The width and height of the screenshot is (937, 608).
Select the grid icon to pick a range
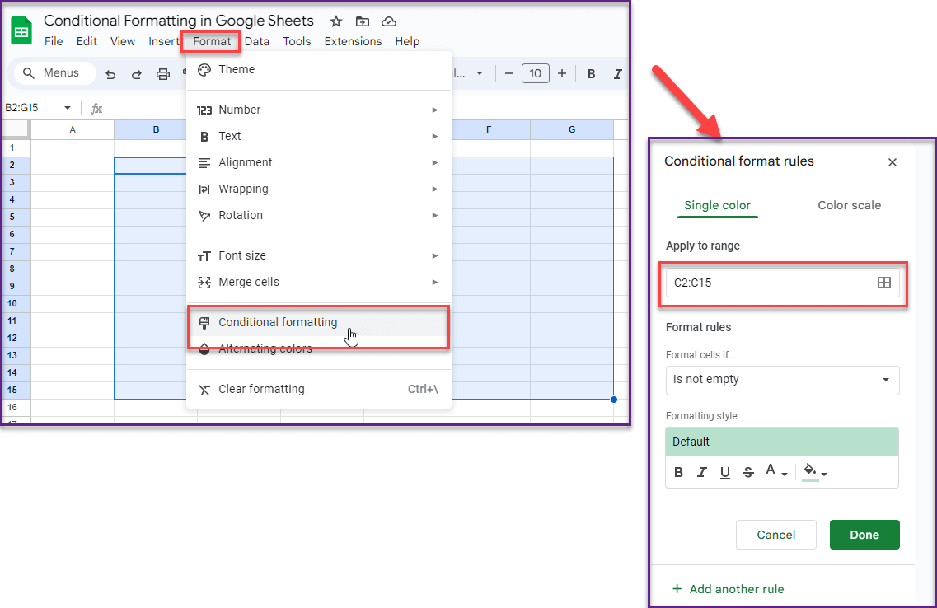click(x=884, y=283)
